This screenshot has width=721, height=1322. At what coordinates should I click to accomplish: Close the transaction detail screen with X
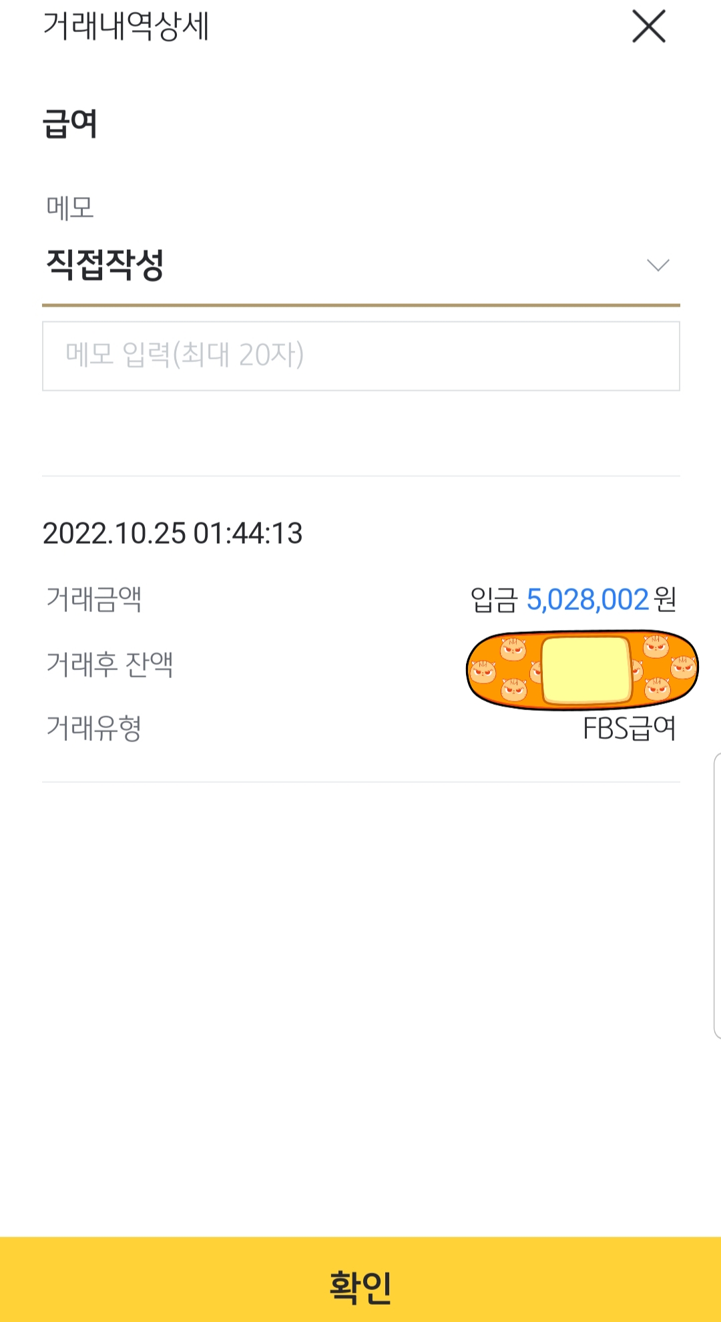point(649,27)
